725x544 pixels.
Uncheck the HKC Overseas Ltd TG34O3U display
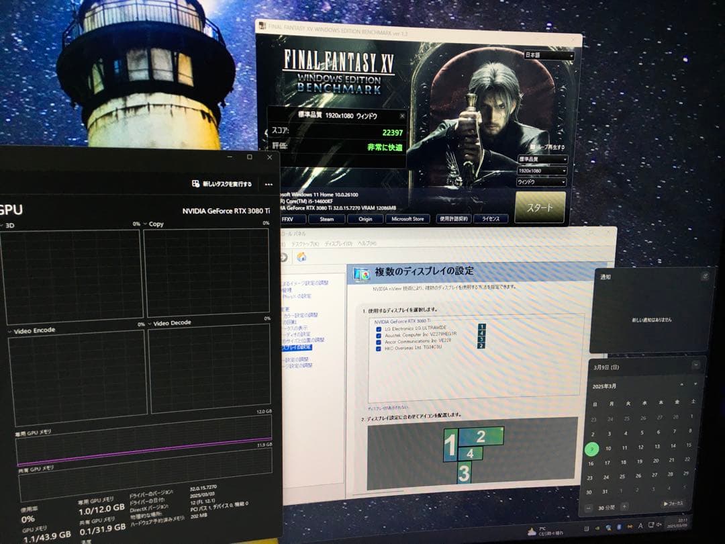pyautogui.click(x=379, y=348)
